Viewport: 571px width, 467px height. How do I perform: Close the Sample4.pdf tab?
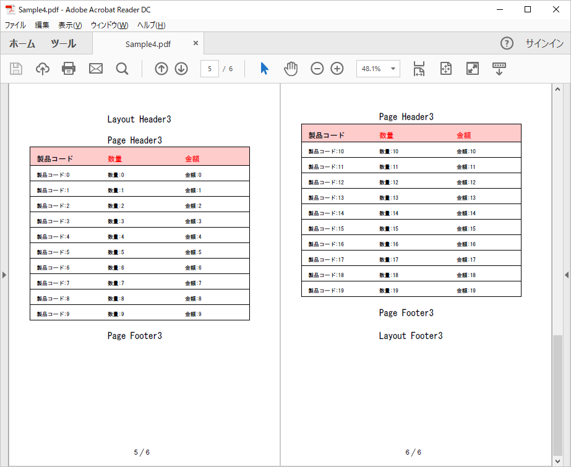click(195, 43)
